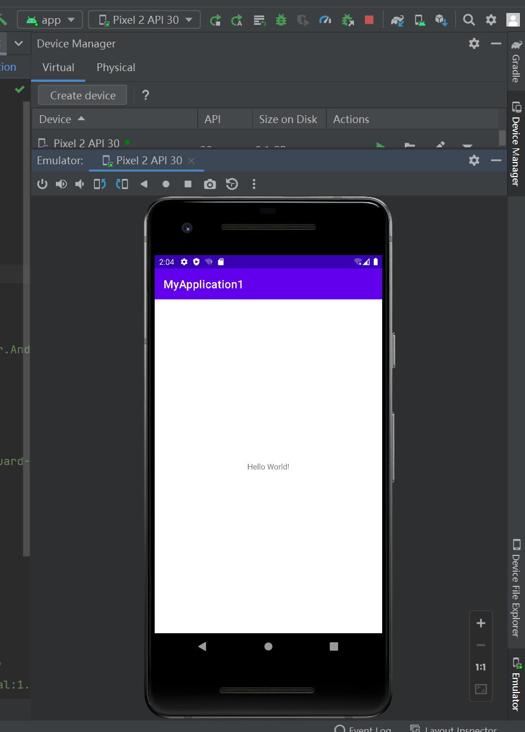This screenshot has height=732, width=525.
Task: Click the Device Manager list scrollbar
Action: tap(502, 138)
